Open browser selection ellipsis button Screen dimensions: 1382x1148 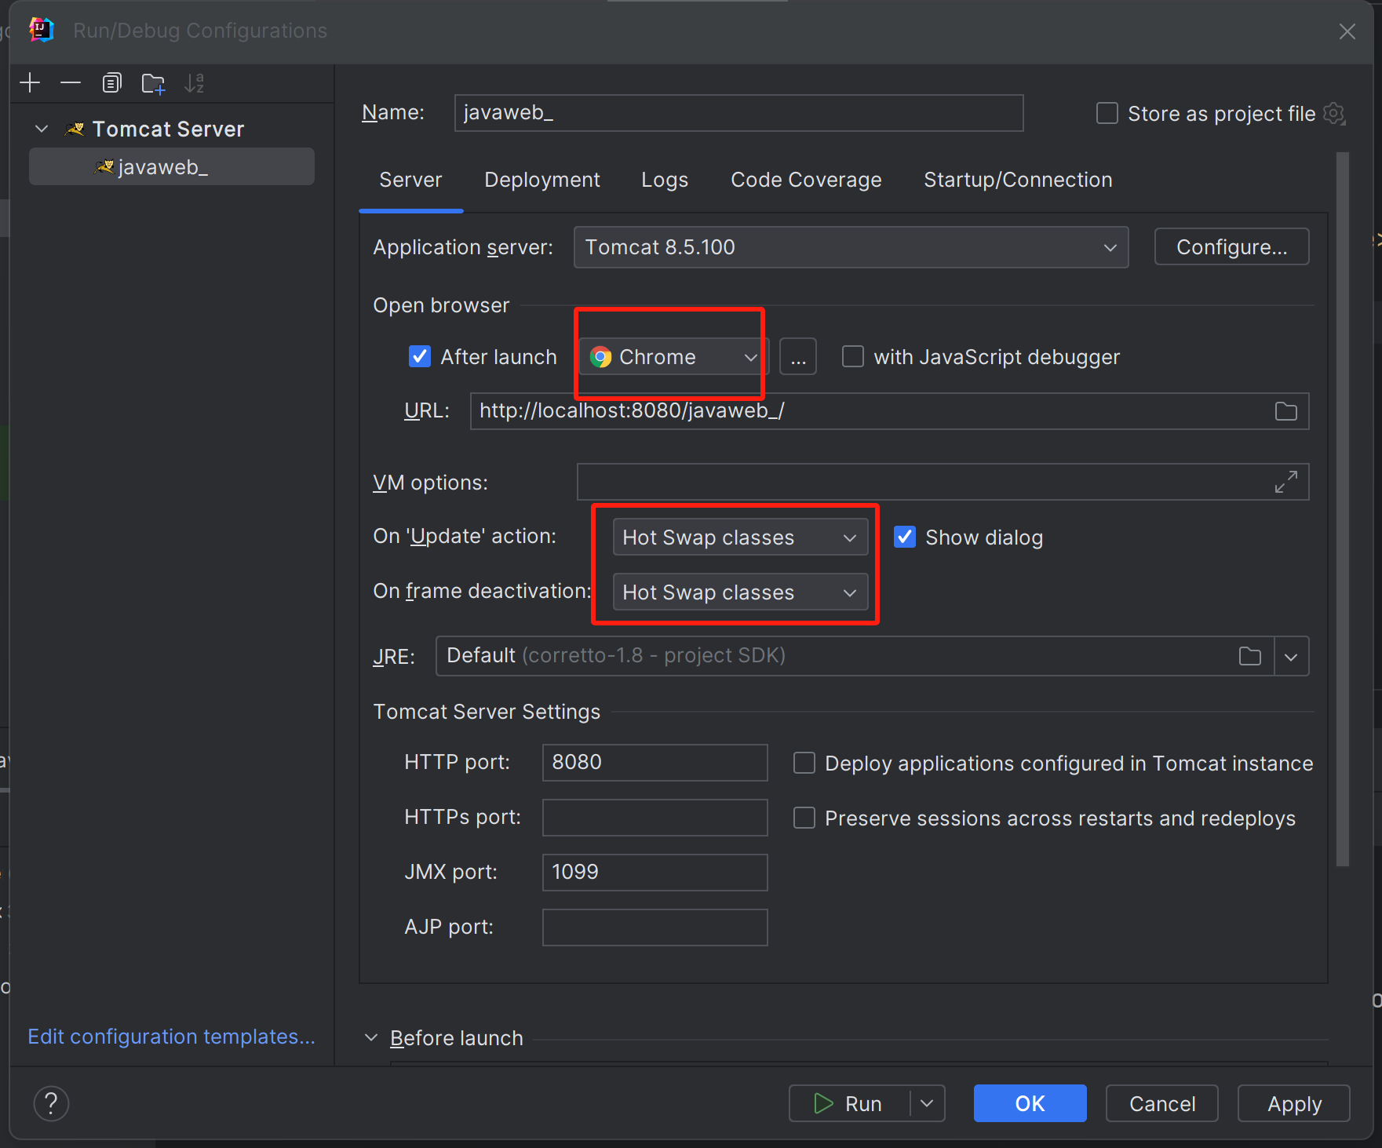[x=798, y=357]
